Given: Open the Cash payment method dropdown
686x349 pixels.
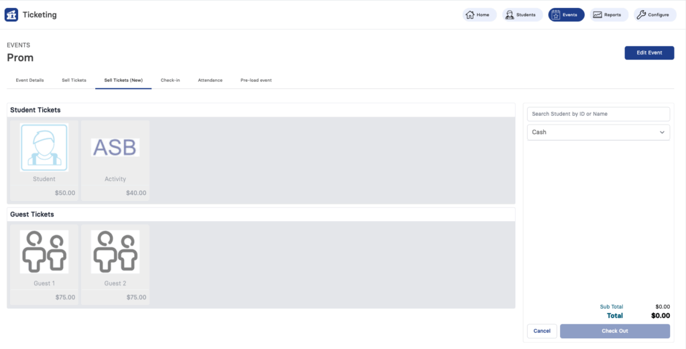Looking at the screenshot, I should pyautogui.click(x=598, y=132).
